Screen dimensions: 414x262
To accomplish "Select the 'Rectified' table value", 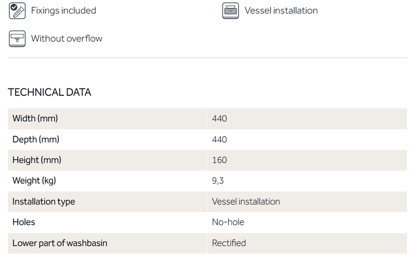I will click(229, 243).
